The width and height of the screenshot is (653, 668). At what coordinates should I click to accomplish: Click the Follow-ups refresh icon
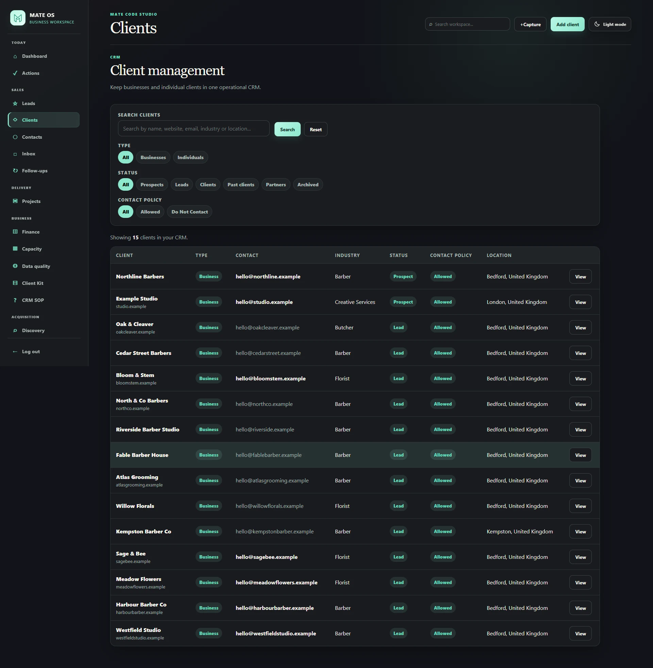15,171
